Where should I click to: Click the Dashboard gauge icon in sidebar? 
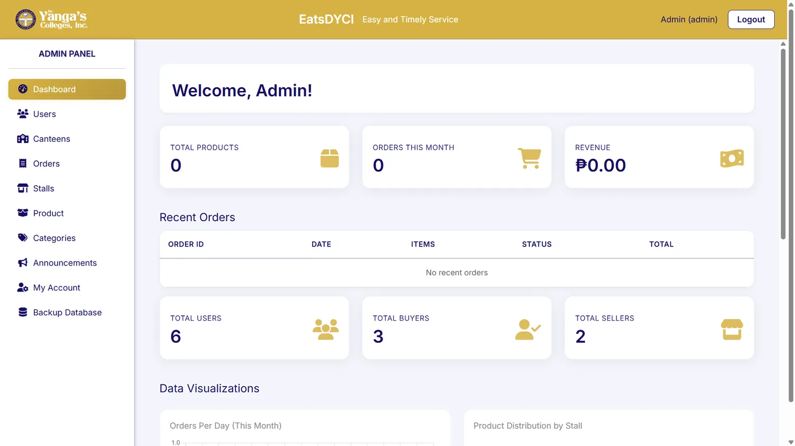tap(23, 89)
